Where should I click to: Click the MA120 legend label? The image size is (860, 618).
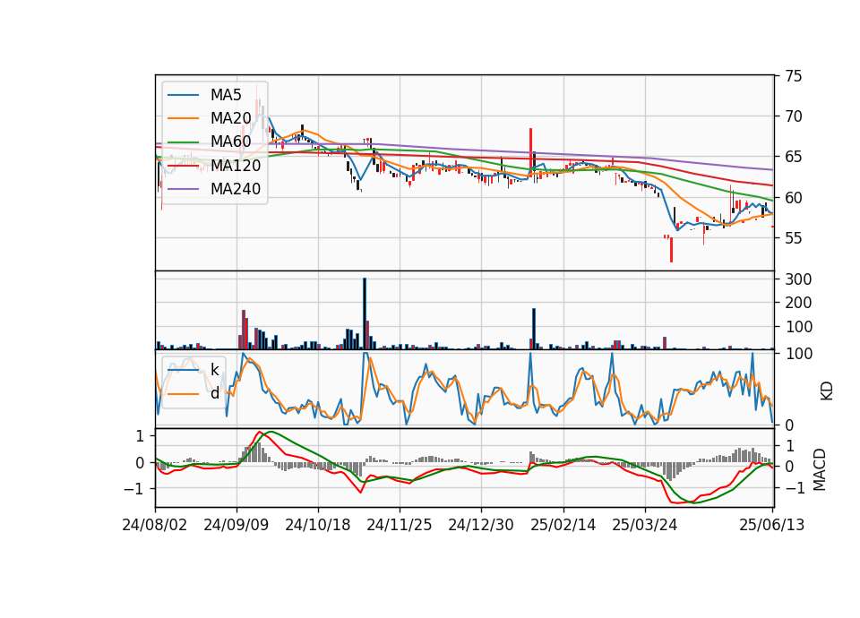point(236,165)
